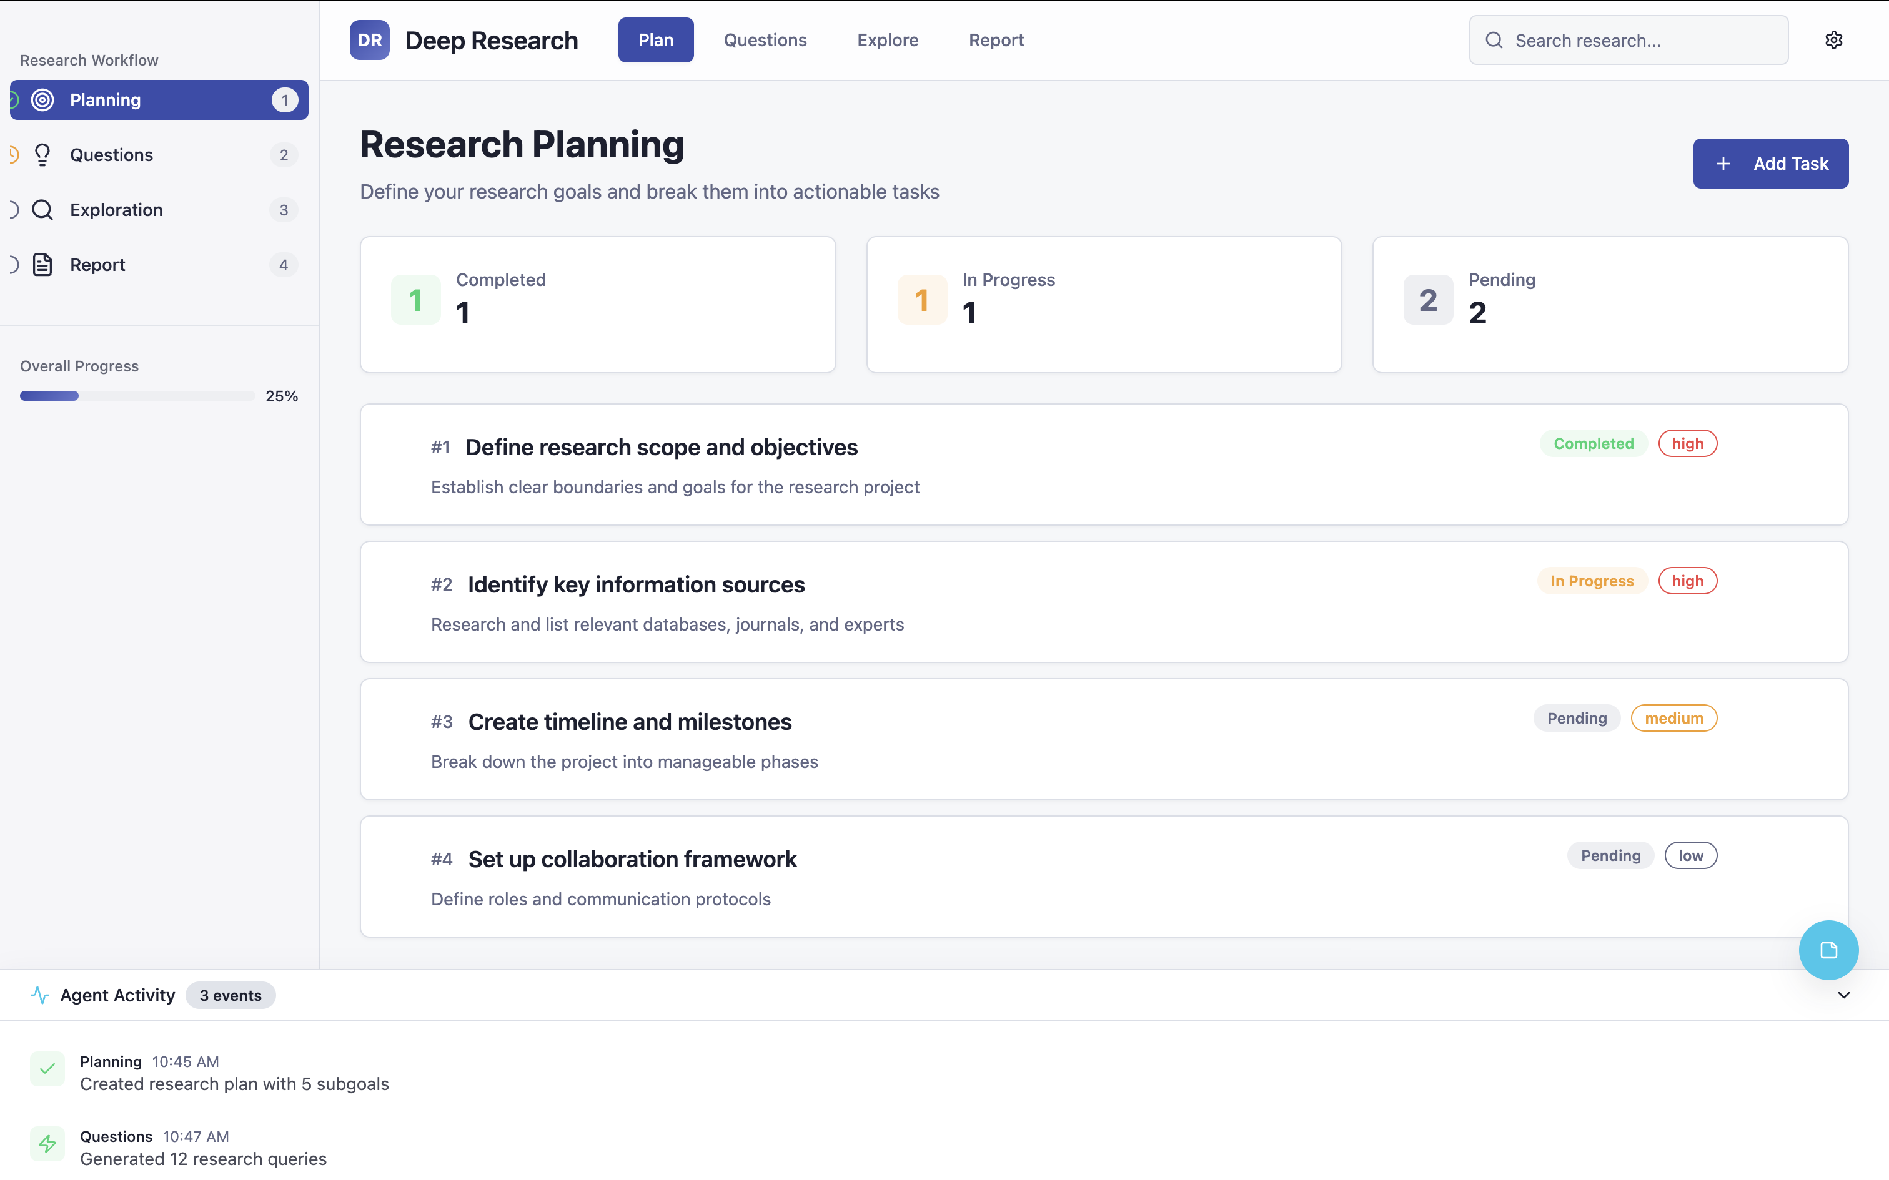Click orange In Progress count badge
The height and width of the screenshot is (1180, 1889).
922,300
